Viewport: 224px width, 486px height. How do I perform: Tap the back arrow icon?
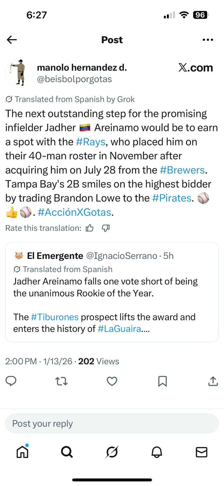[12, 40]
